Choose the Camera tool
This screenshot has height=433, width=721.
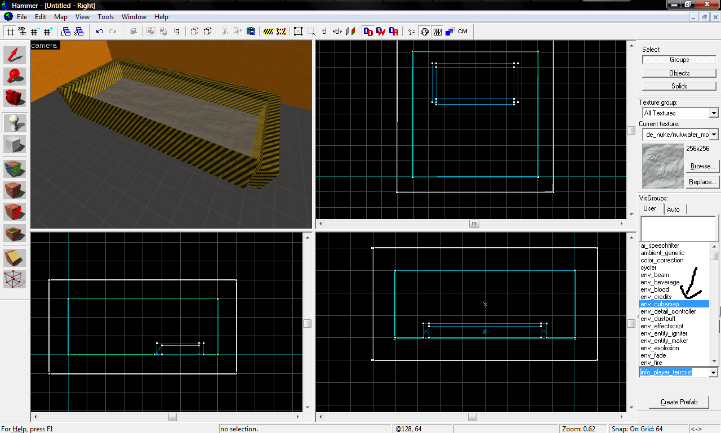pyautogui.click(x=15, y=98)
